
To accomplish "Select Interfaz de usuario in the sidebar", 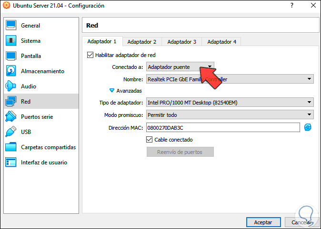I will pyautogui.click(x=41, y=162).
